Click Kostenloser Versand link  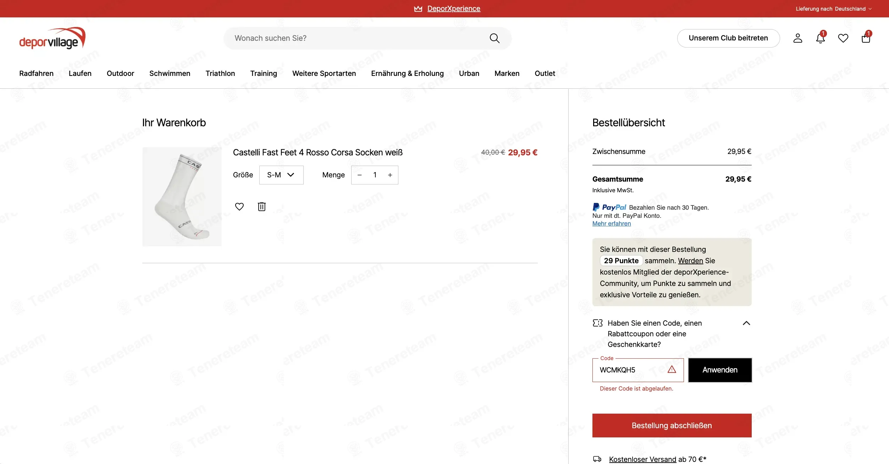click(x=643, y=459)
